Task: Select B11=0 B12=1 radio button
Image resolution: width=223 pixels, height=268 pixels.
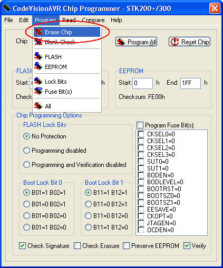Action: click(88, 204)
